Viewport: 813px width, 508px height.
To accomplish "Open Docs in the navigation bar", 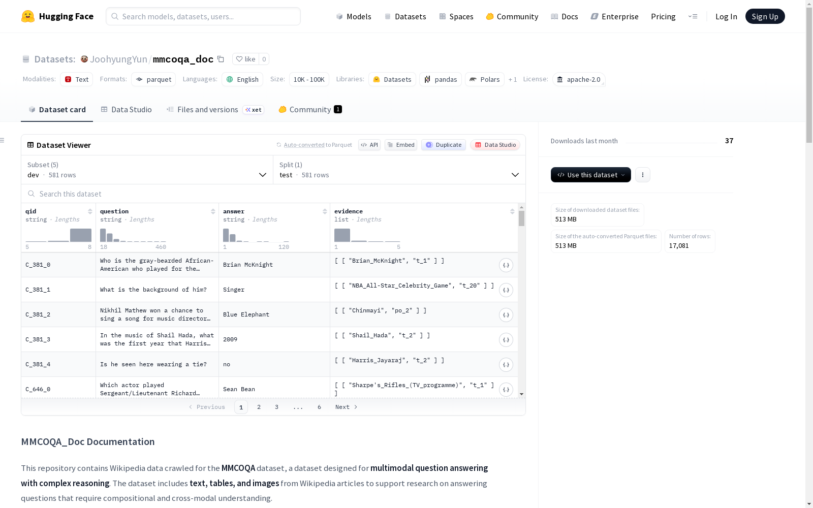I will coord(565,16).
